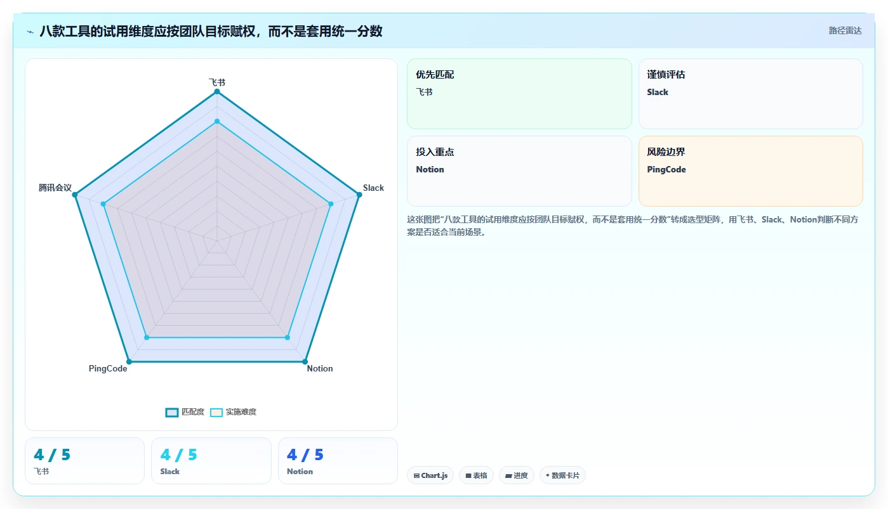
Task: Click the inner 实施难度 data point at Slack
Action: (331, 204)
